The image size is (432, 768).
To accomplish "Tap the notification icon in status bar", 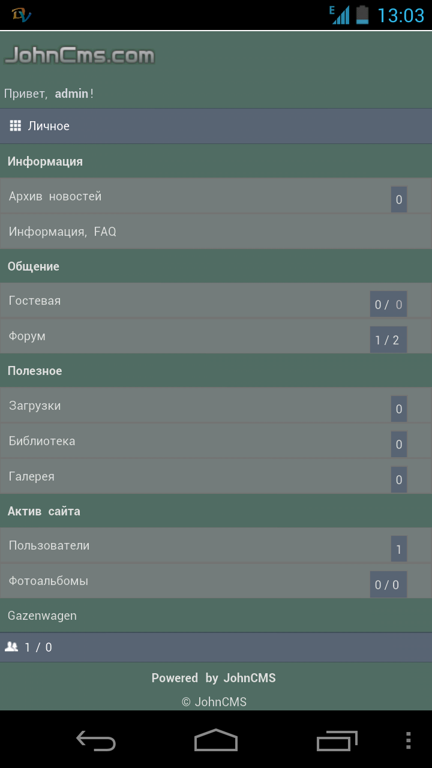I will [21, 15].
